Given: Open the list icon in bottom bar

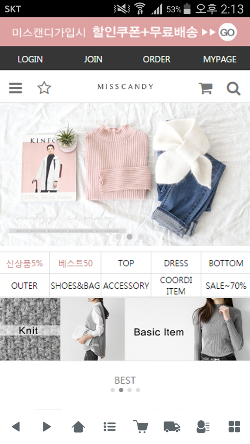Looking at the screenshot, I should point(109,427).
